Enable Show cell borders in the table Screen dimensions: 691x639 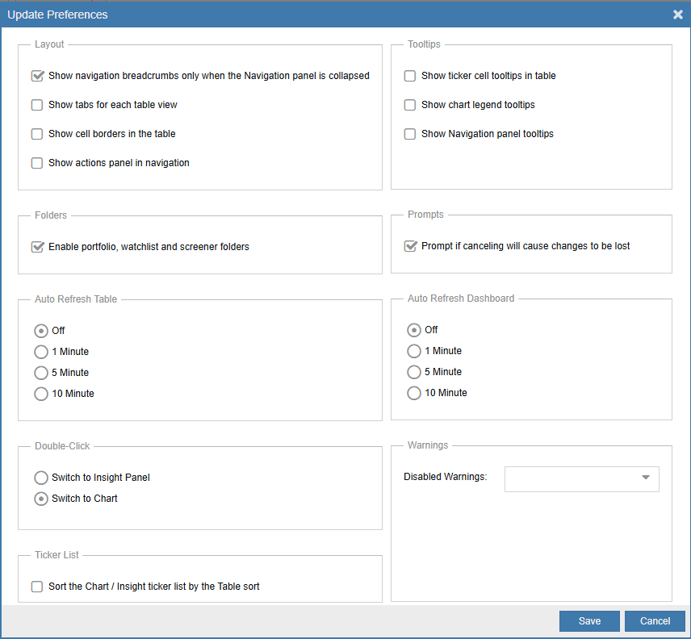coord(37,134)
